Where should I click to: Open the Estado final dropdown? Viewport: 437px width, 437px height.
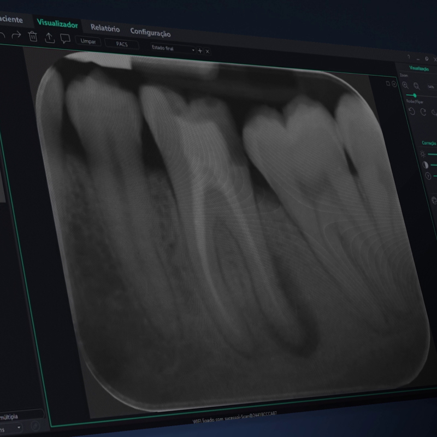[x=173, y=49]
